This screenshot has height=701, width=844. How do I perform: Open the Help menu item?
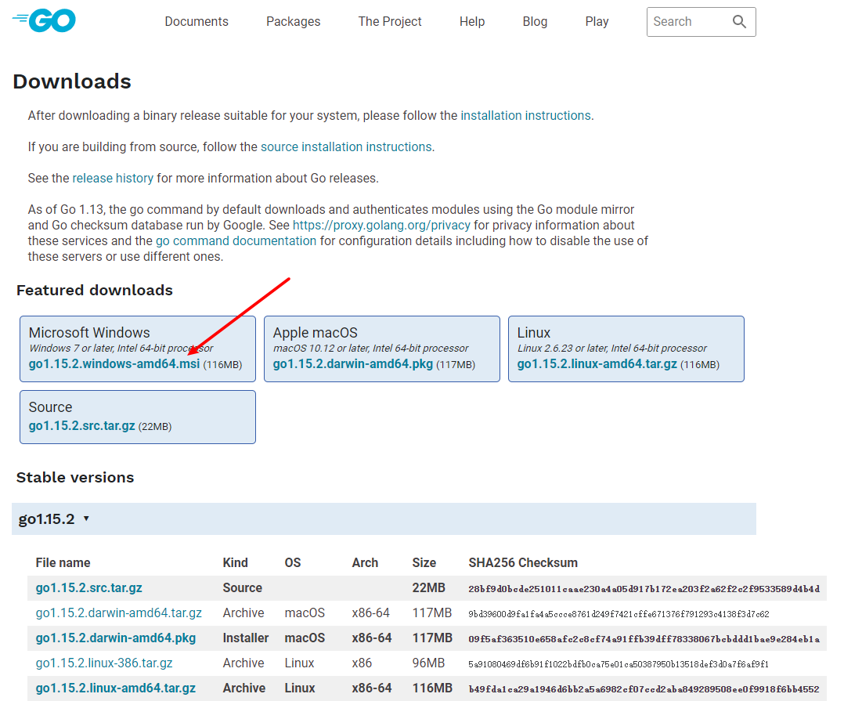click(x=472, y=21)
